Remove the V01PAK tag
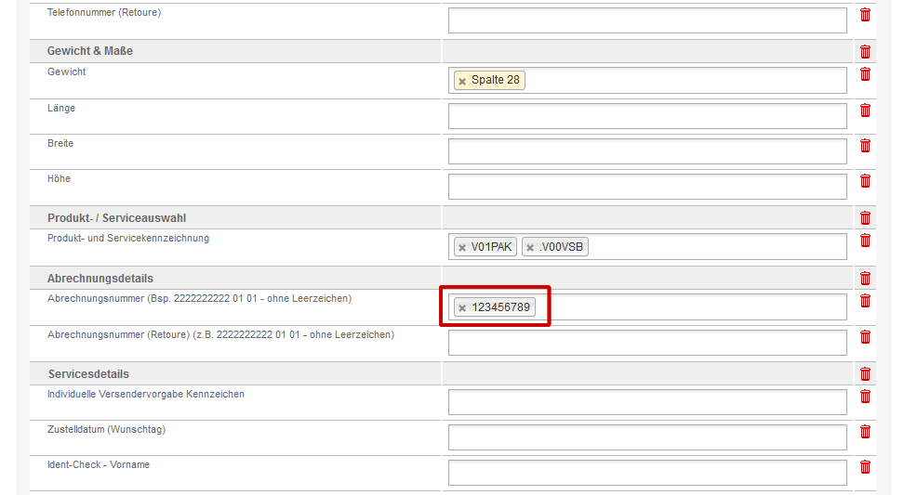Viewport: 904px width, 495px height. [x=462, y=247]
